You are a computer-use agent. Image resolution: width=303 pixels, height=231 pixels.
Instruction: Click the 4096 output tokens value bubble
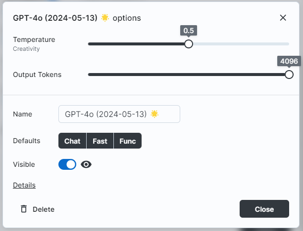[289, 61]
